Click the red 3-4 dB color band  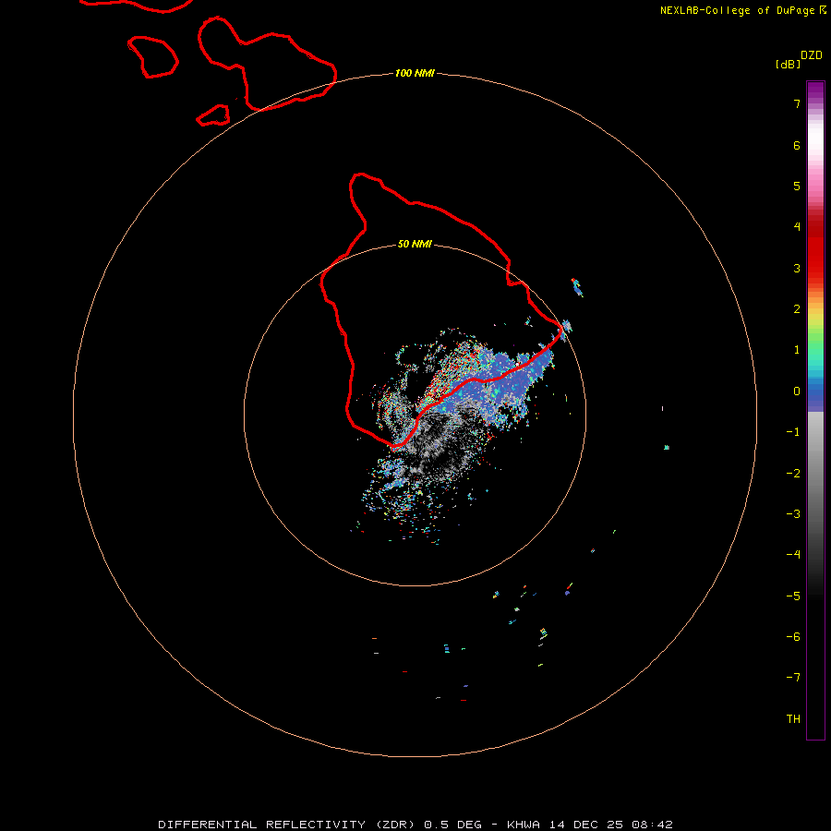coord(815,247)
